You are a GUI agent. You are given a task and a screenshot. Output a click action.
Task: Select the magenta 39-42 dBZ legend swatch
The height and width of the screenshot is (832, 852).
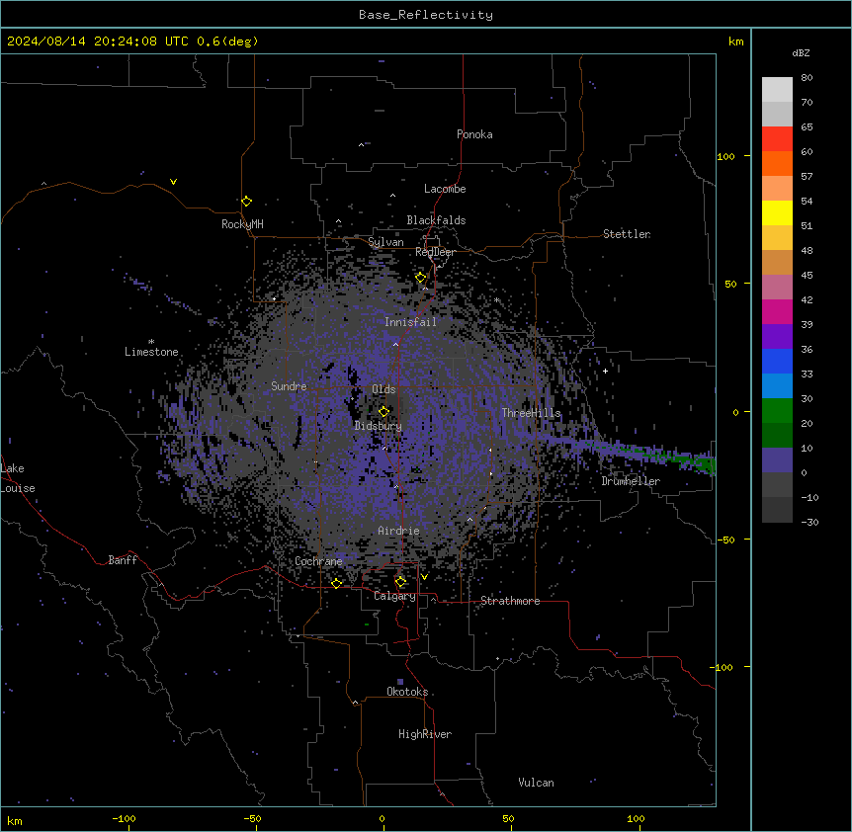tap(777, 311)
